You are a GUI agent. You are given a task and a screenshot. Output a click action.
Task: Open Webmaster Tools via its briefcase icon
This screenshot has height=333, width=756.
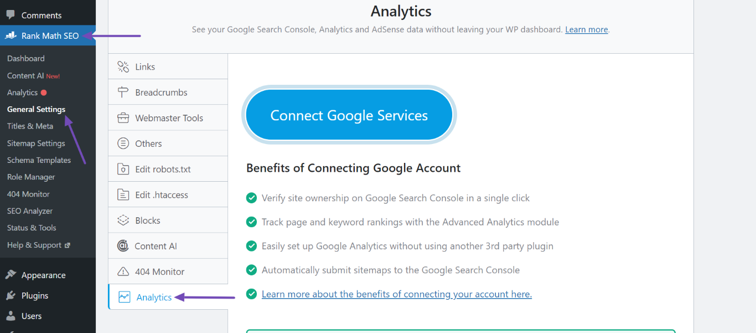pos(122,117)
